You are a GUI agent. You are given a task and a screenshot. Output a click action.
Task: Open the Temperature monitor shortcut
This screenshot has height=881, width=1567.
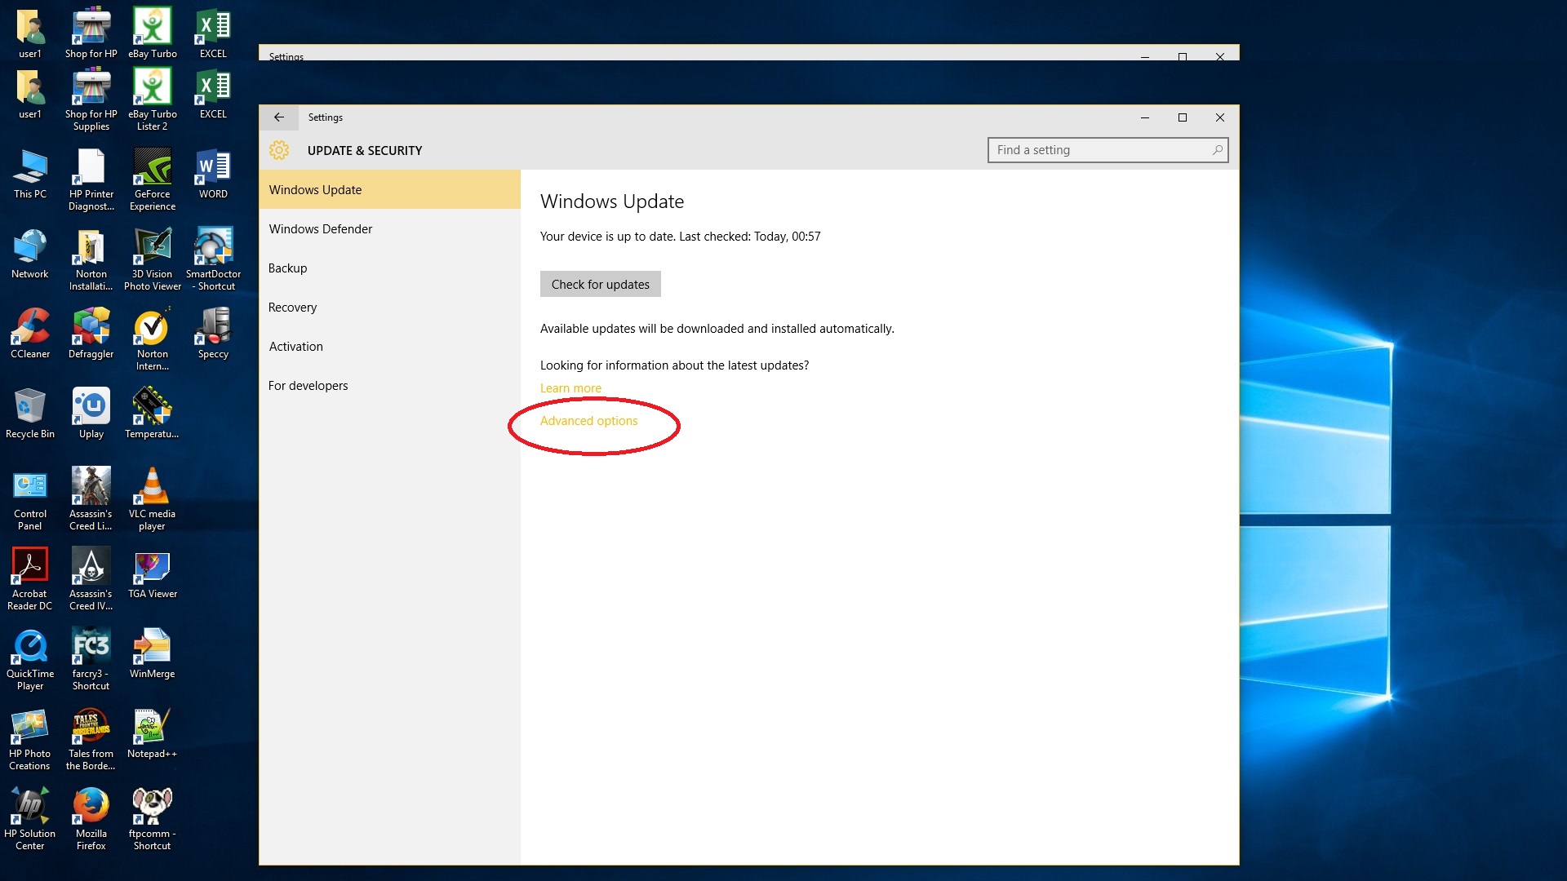tap(152, 413)
